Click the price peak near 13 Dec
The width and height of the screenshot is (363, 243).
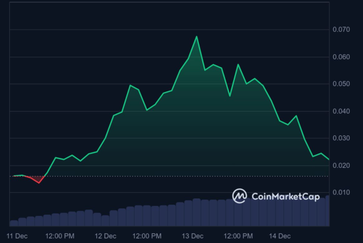[197, 37]
